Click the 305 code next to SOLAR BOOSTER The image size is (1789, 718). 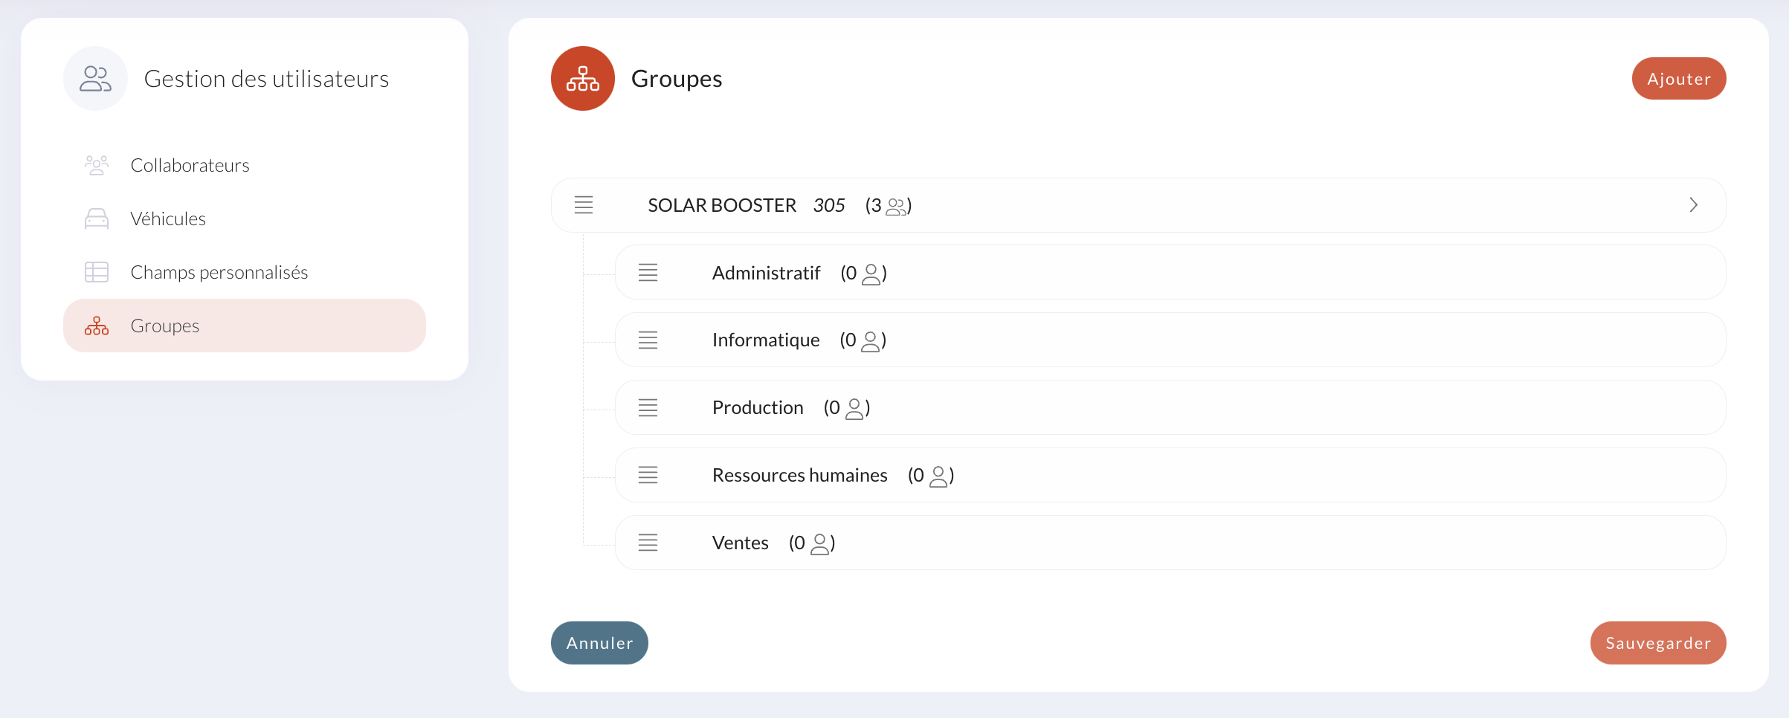click(829, 205)
